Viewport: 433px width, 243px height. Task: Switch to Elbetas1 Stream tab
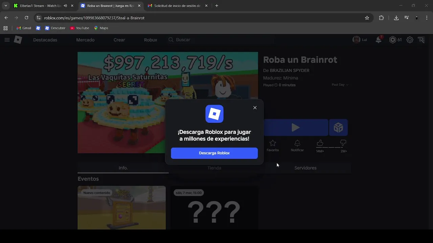tap(40, 6)
